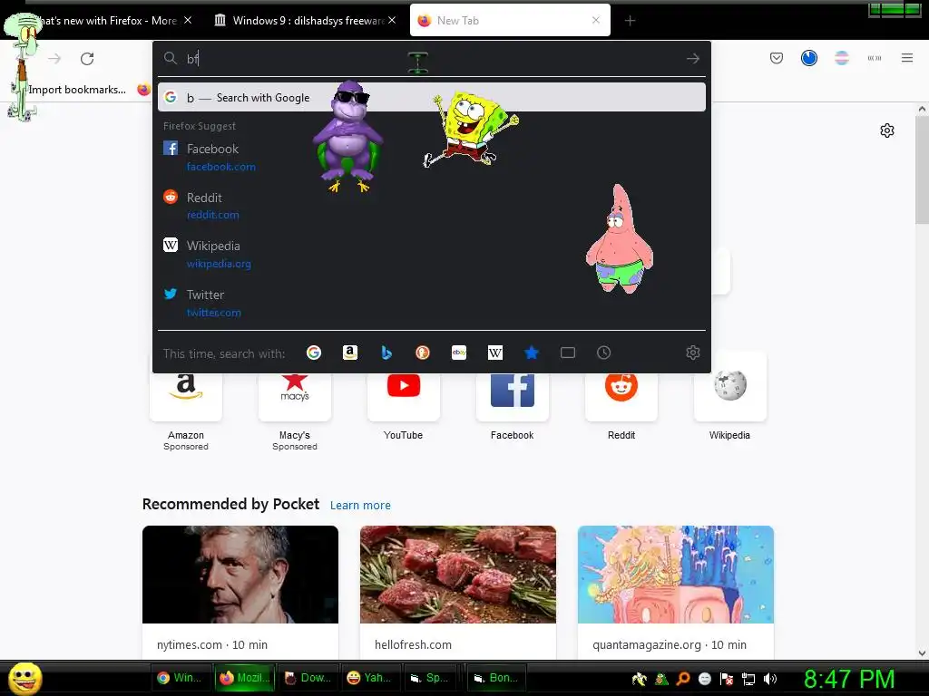The width and height of the screenshot is (929, 696).
Task: Click the speaker volume tray icon
Action: coord(770,679)
